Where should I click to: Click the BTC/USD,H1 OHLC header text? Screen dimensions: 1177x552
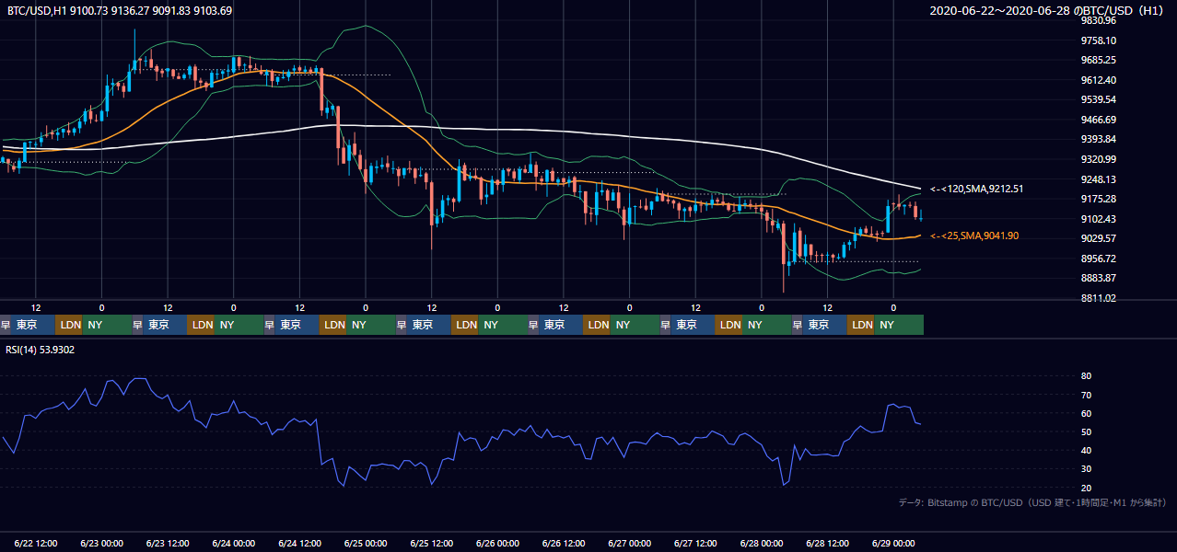[x=120, y=11]
